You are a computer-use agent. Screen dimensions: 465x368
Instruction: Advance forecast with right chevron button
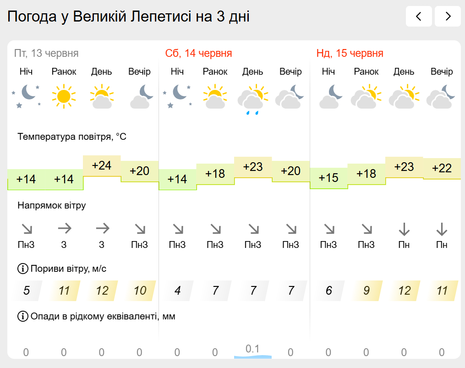point(448,16)
